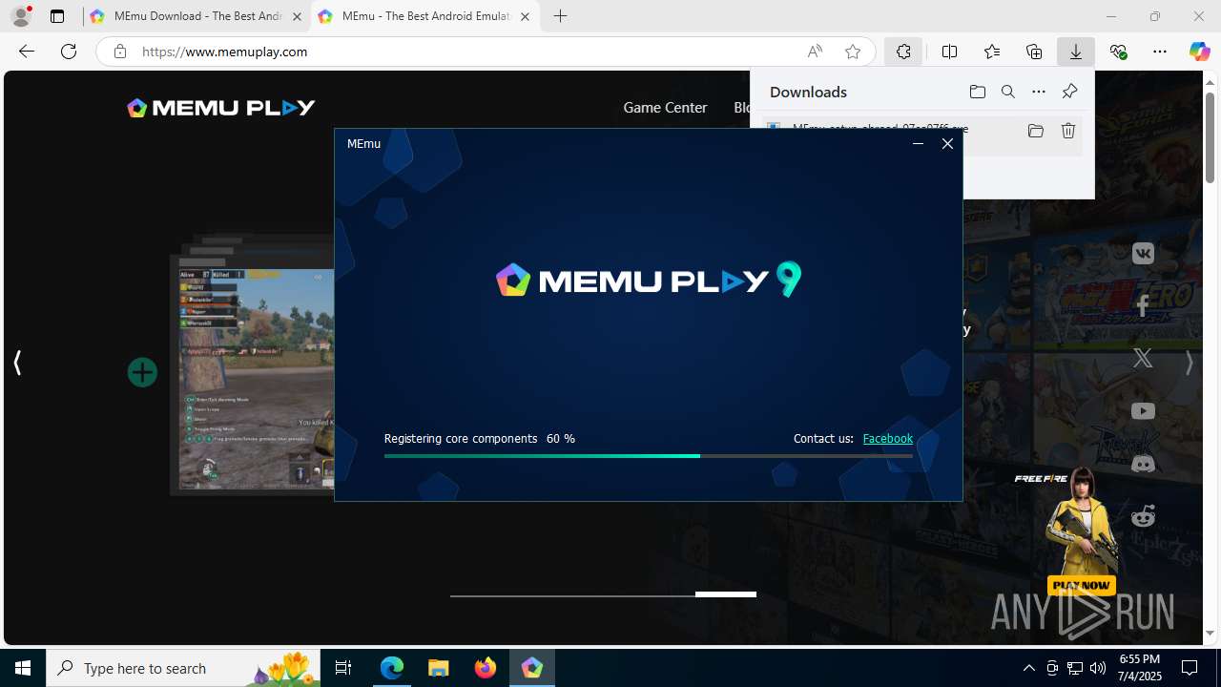Image resolution: width=1221 pixels, height=687 pixels.
Task: Minimize the MEmu installer window
Action: tap(918, 143)
